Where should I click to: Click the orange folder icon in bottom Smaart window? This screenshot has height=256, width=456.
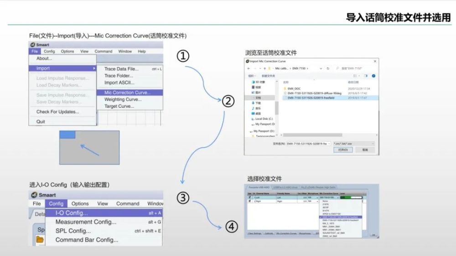tap(40, 240)
